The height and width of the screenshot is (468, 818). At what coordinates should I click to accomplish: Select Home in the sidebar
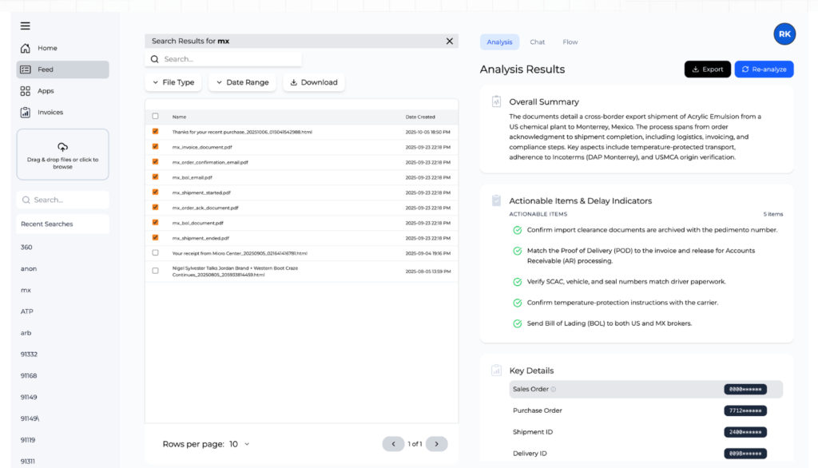(x=48, y=48)
